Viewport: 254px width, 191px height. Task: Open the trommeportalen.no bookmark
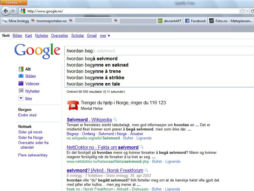pos(49,21)
